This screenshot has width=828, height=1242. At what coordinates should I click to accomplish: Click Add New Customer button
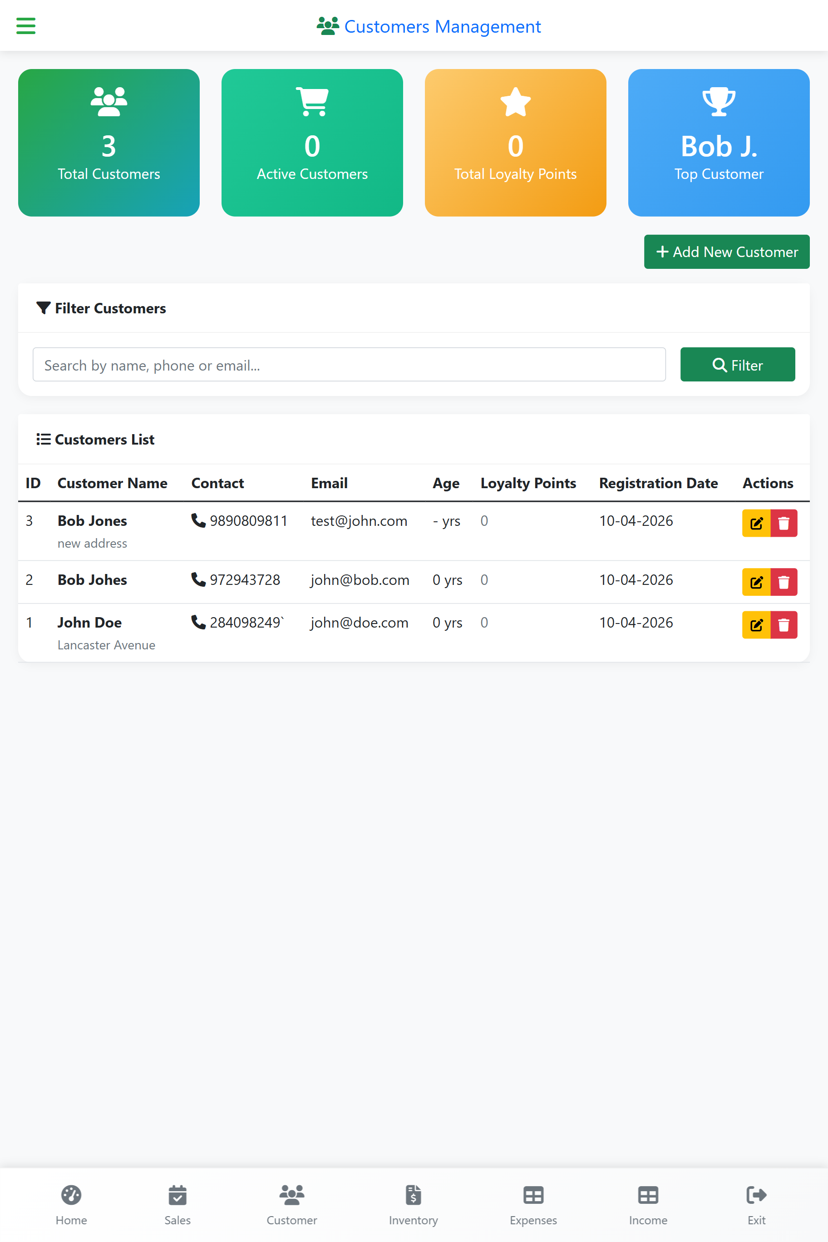click(727, 252)
